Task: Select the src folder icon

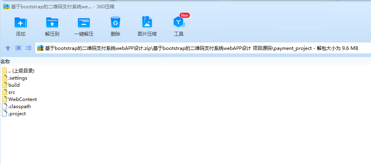Action: point(4,92)
